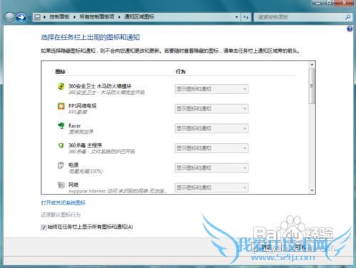Click the PPS网络电视 label text
Screen dimensions: 356x268
point(83,105)
